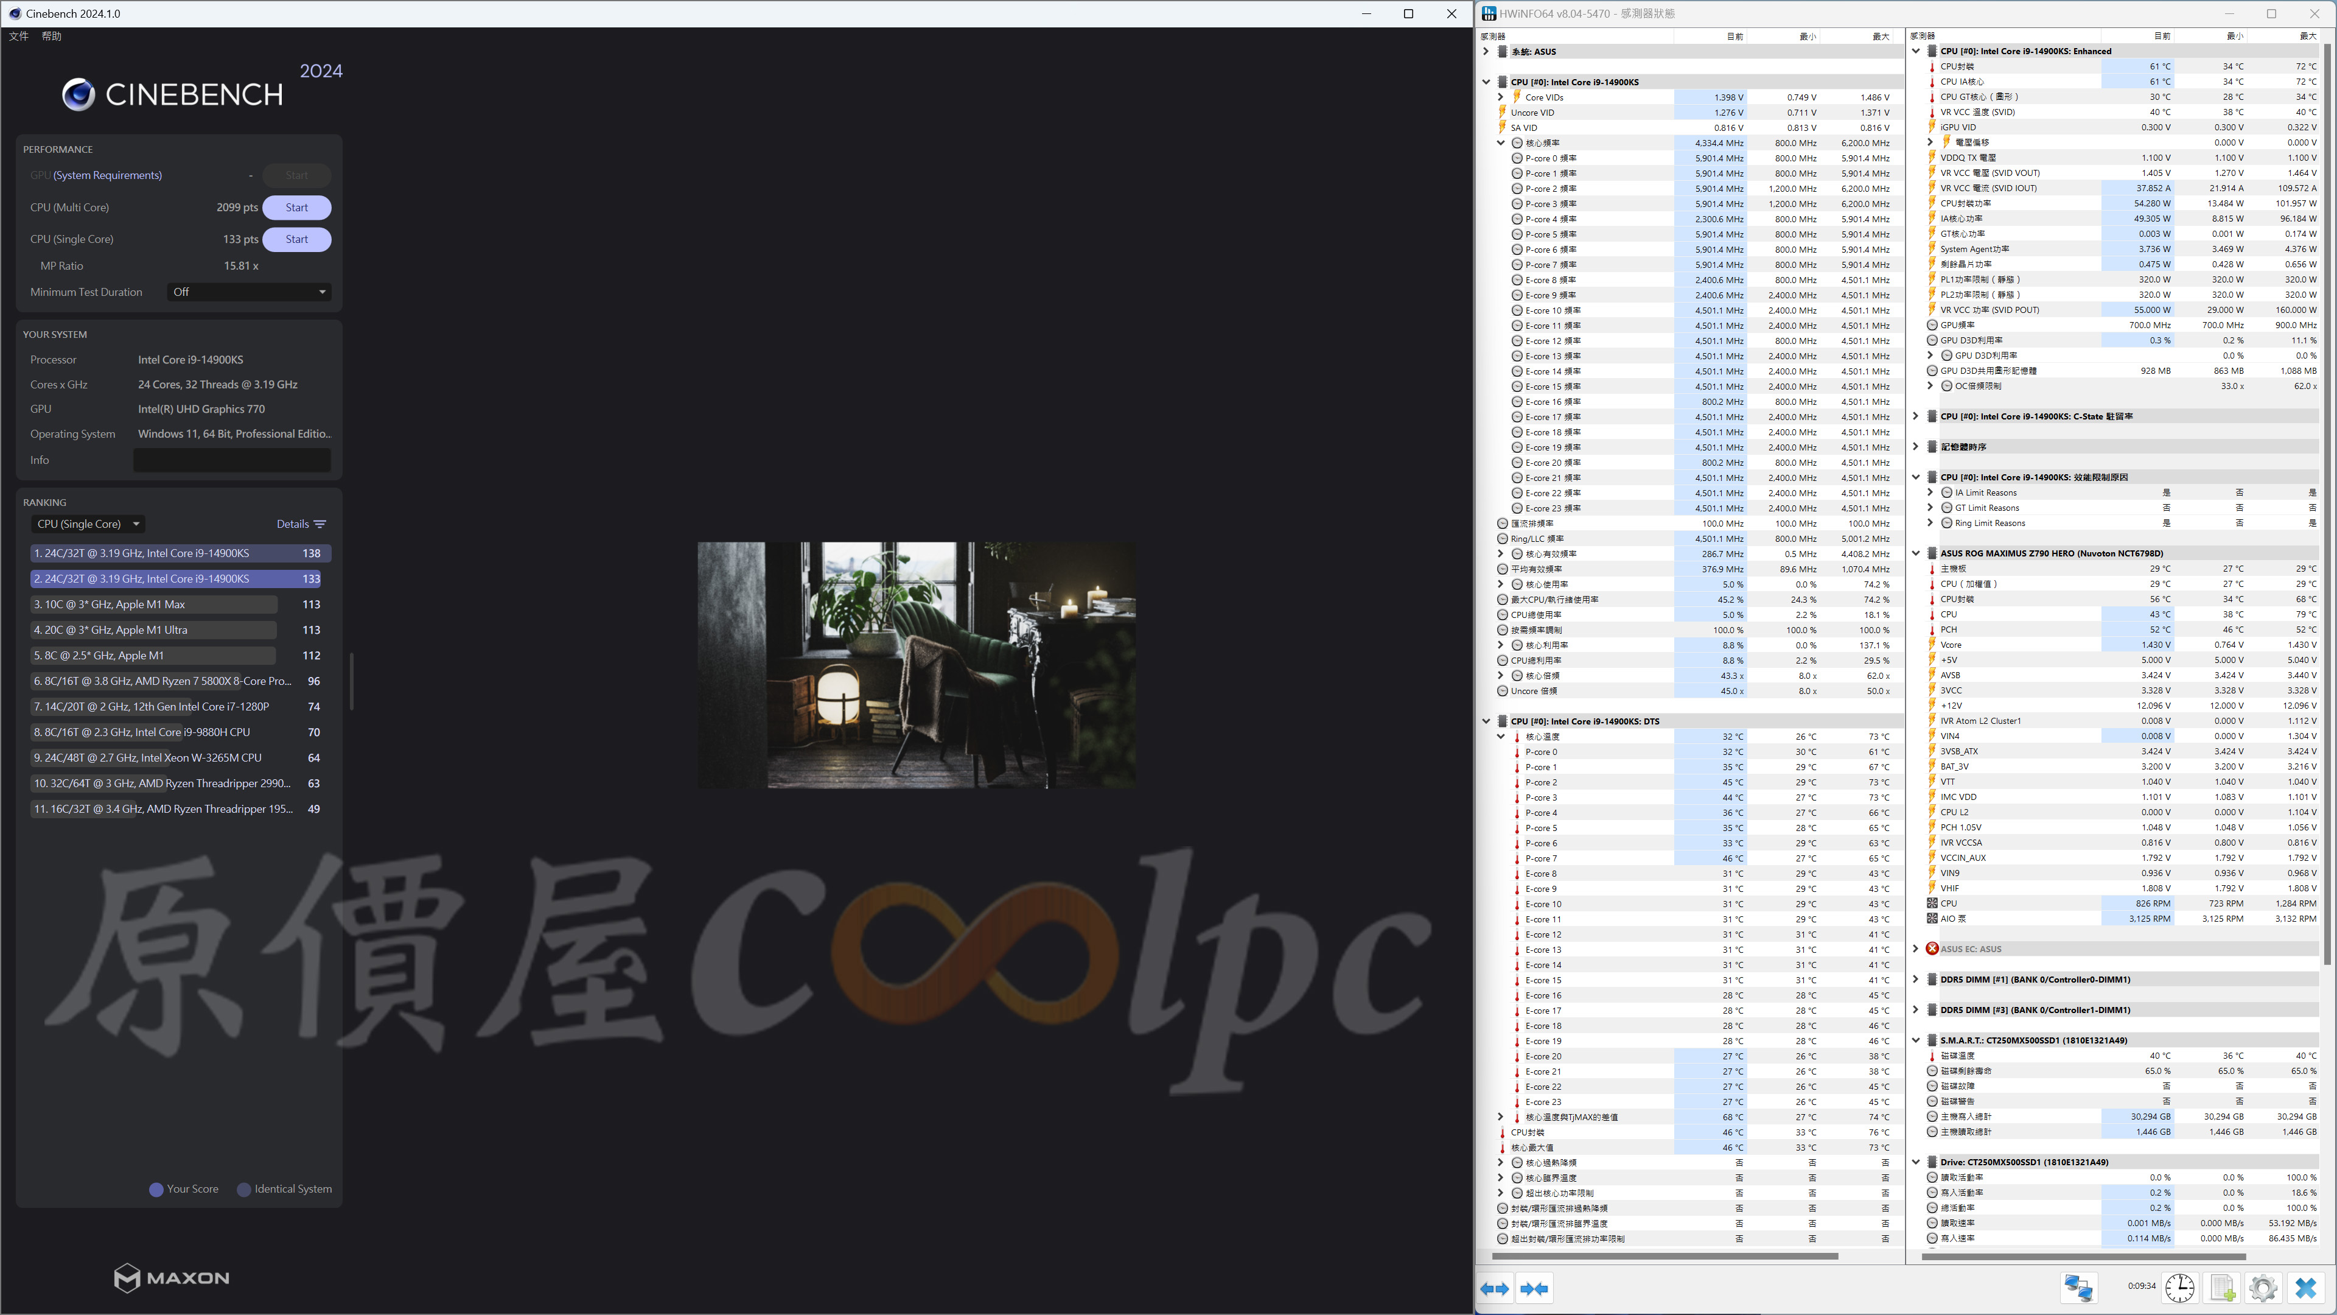Open the 文件 menu in Cinebench
This screenshot has width=2337, height=1315.
tap(19, 37)
